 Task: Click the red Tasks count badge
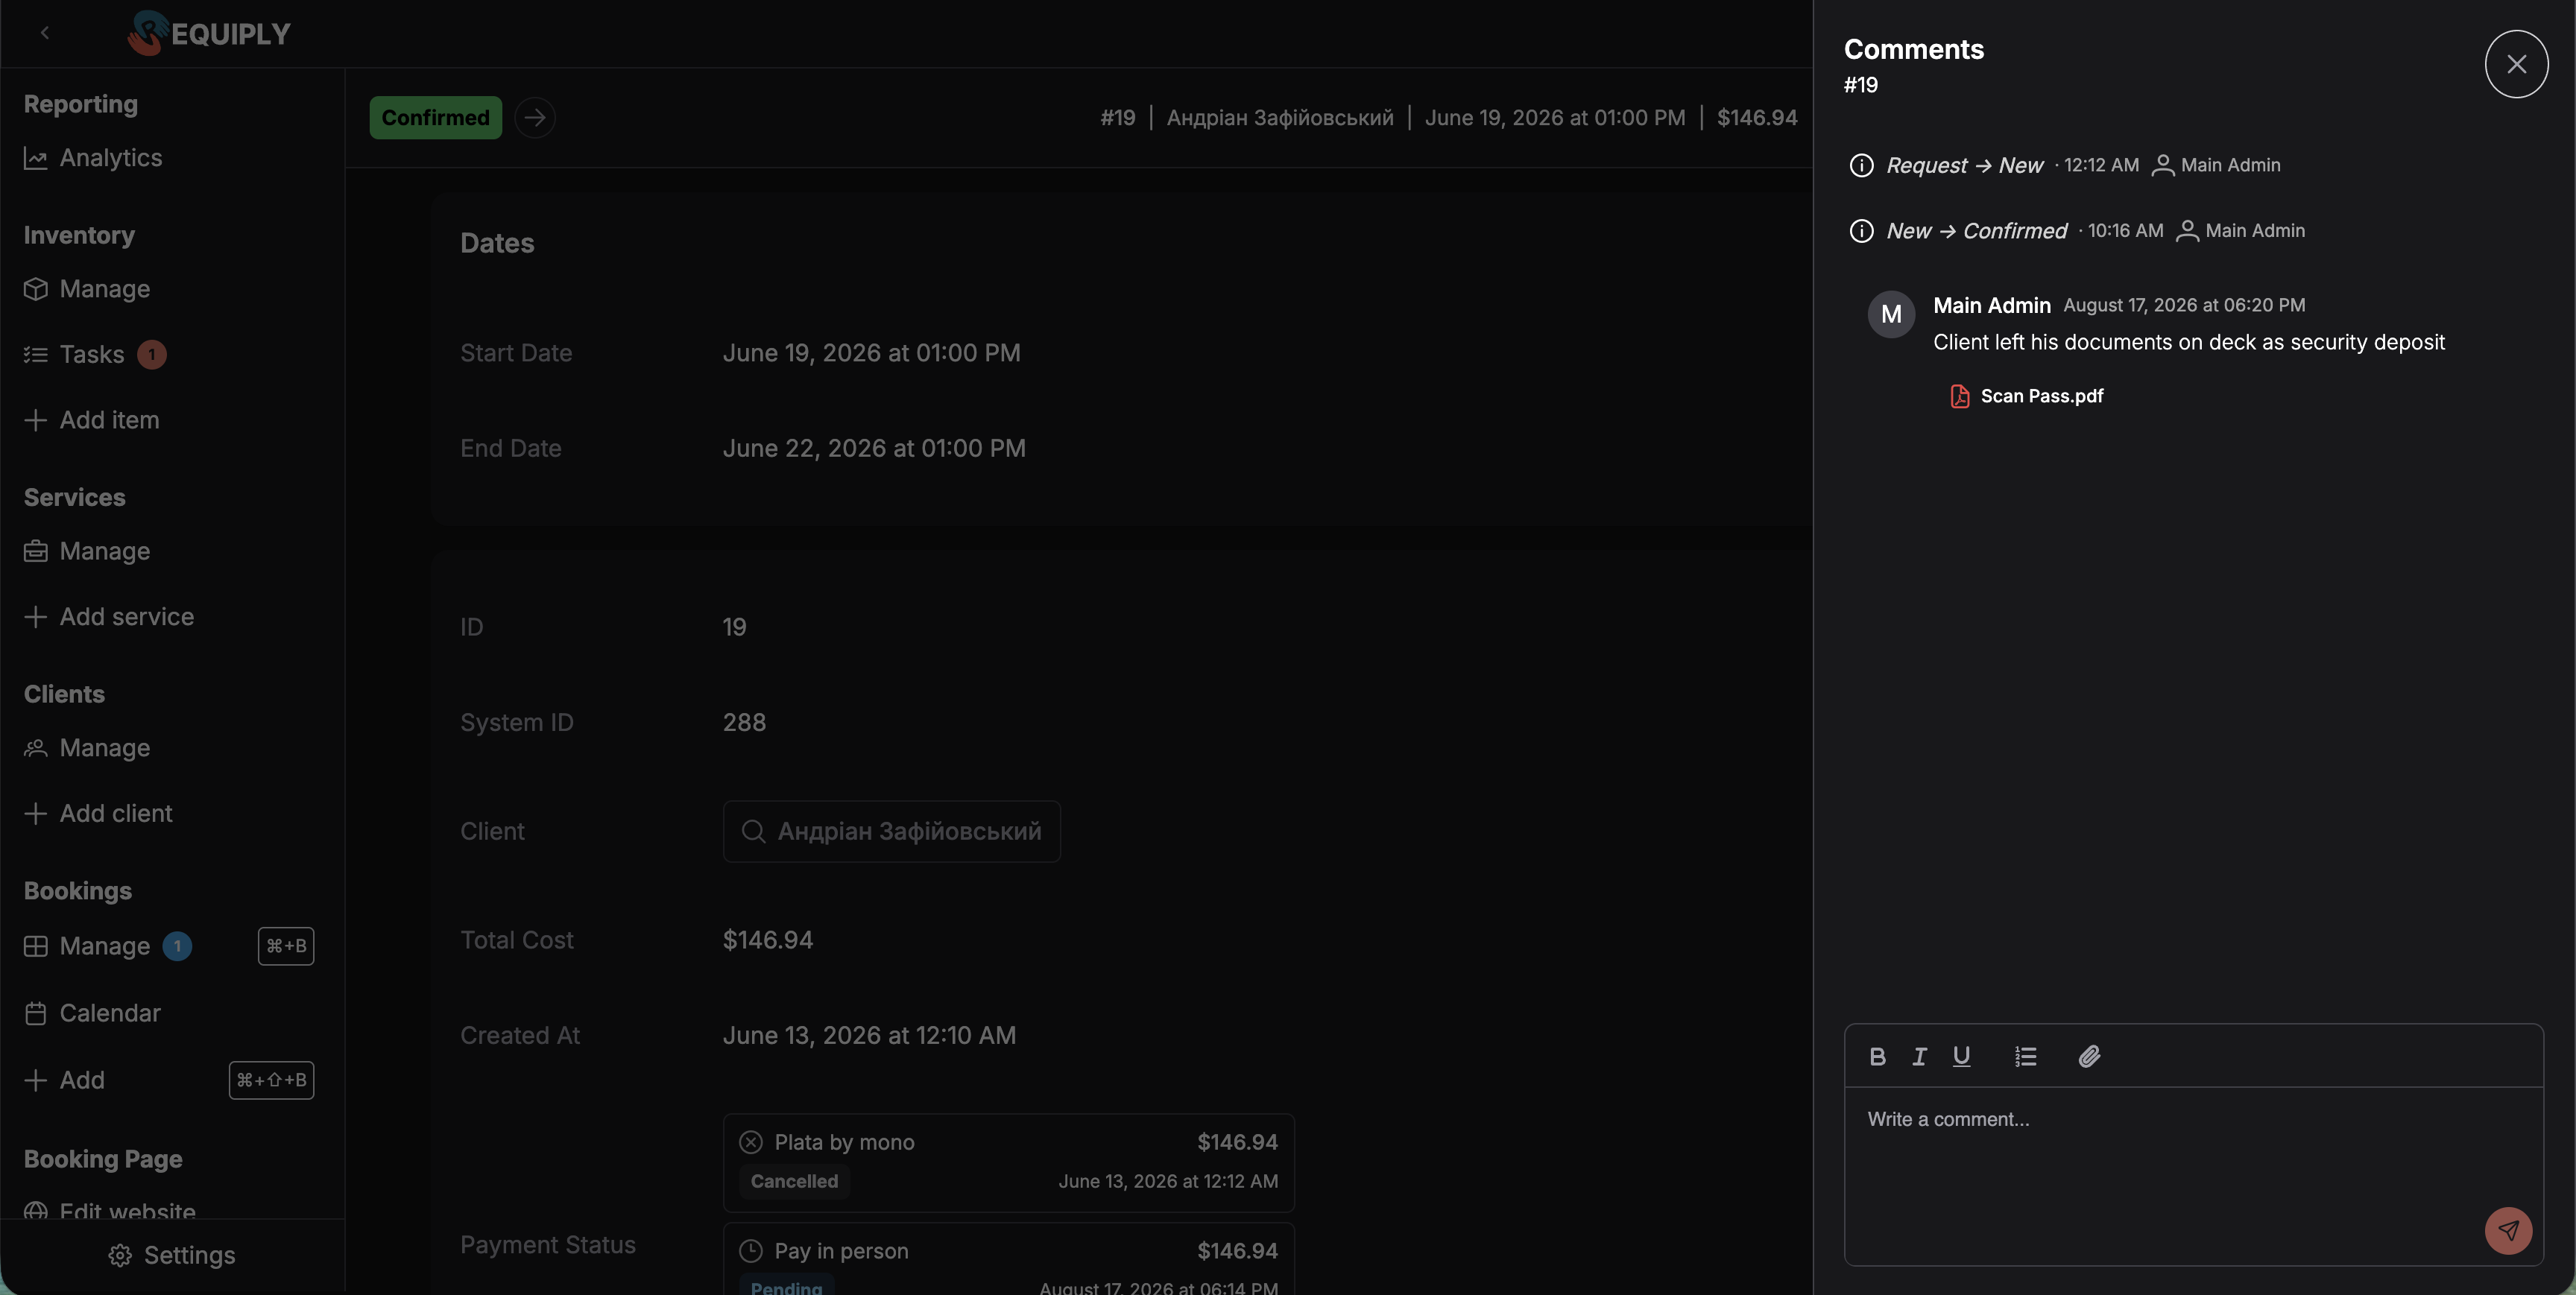coord(152,354)
